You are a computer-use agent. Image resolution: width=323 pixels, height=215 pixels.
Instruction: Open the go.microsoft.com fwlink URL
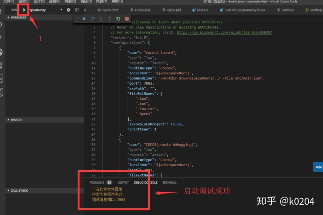224,32
